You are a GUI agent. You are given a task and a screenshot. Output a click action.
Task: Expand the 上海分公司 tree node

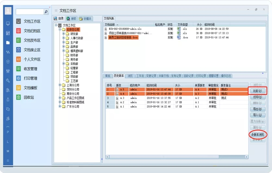[x=60, y=85]
